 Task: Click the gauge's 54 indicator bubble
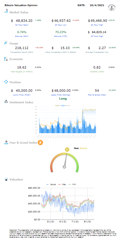coord(67,149)
